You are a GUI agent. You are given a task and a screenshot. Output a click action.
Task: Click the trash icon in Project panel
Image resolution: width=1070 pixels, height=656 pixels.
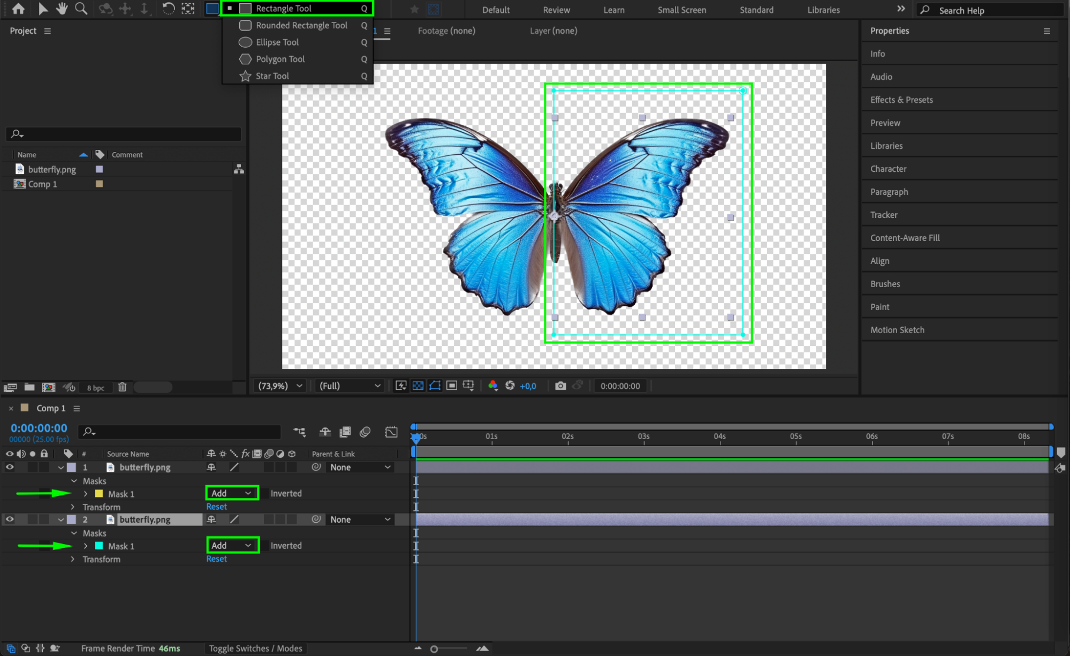tap(122, 387)
